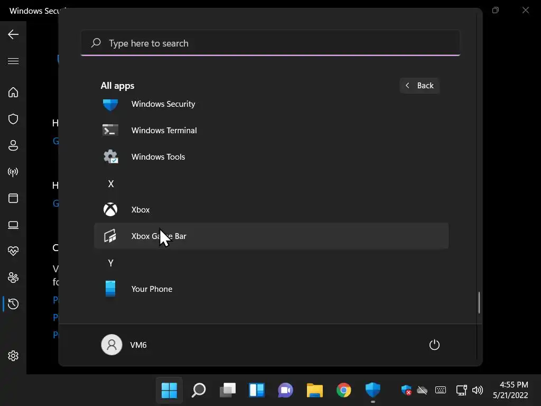Open Device performance & health heart icon
Screen dimensions: 541x406
[x=13, y=251]
